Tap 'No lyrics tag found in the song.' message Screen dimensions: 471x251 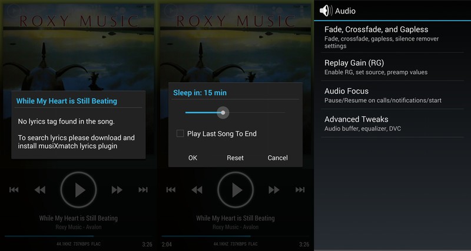(66, 122)
